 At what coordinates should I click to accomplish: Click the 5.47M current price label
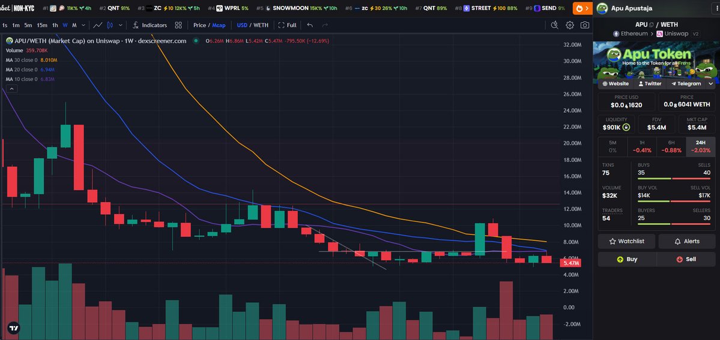570,263
